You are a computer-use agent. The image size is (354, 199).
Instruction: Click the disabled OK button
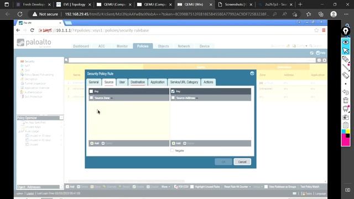(x=223, y=162)
